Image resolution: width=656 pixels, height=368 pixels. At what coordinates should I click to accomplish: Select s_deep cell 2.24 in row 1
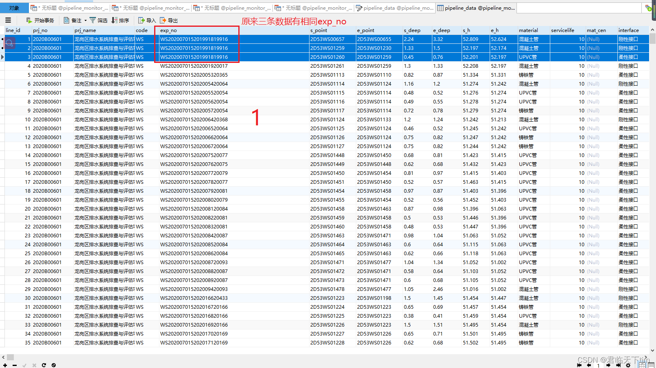[x=417, y=39]
